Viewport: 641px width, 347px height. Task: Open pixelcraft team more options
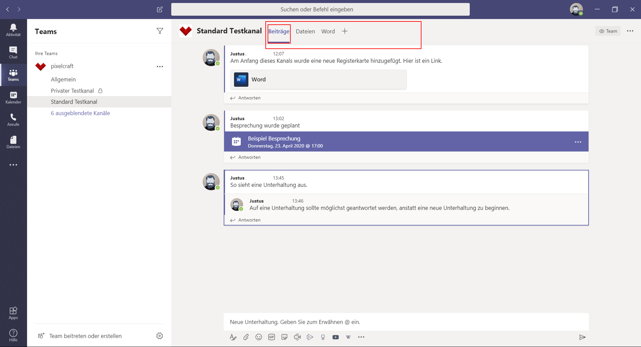coord(160,66)
